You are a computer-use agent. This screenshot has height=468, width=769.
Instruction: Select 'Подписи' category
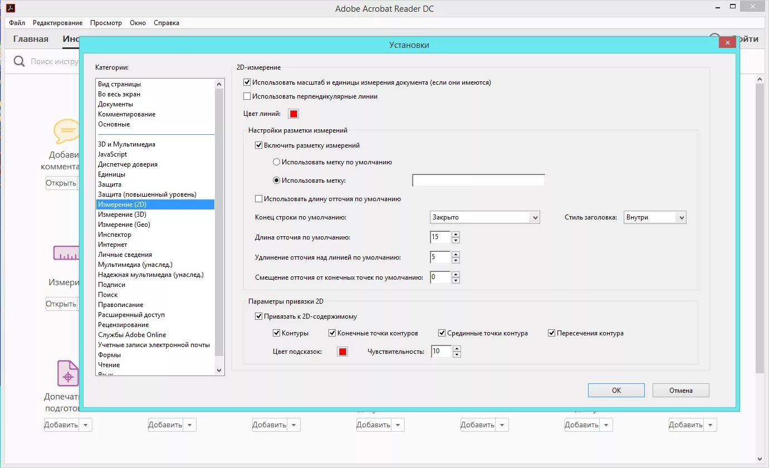pyautogui.click(x=112, y=285)
